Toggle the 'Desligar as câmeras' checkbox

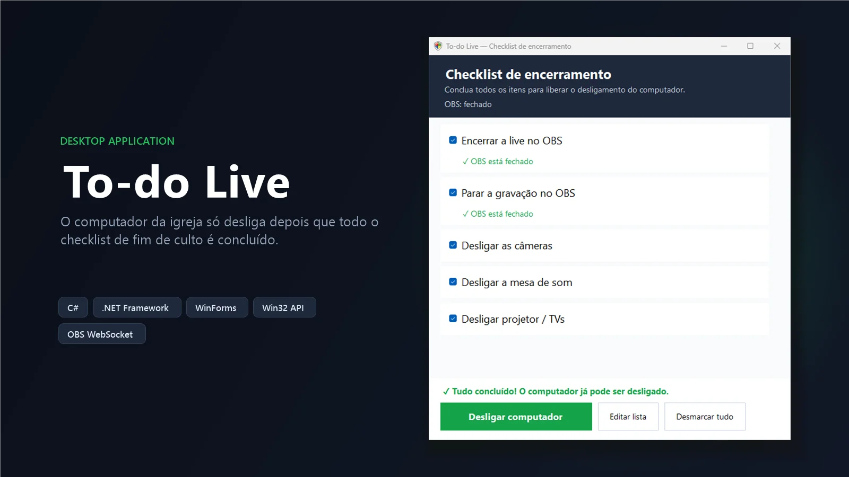453,245
